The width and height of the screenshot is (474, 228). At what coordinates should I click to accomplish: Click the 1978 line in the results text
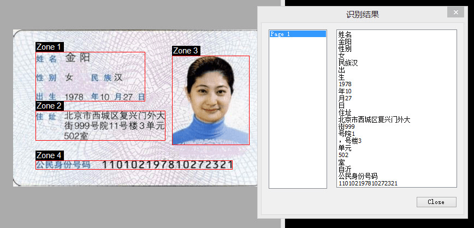(x=345, y=84)
